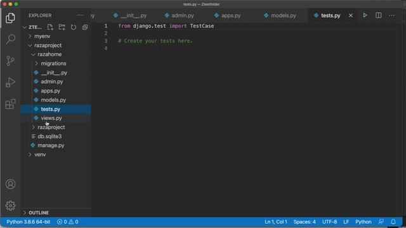The image size is (406, 228).
Task: Change indentation via Spaces: 4
Action: pyautogui.click(x=304, y=222)
